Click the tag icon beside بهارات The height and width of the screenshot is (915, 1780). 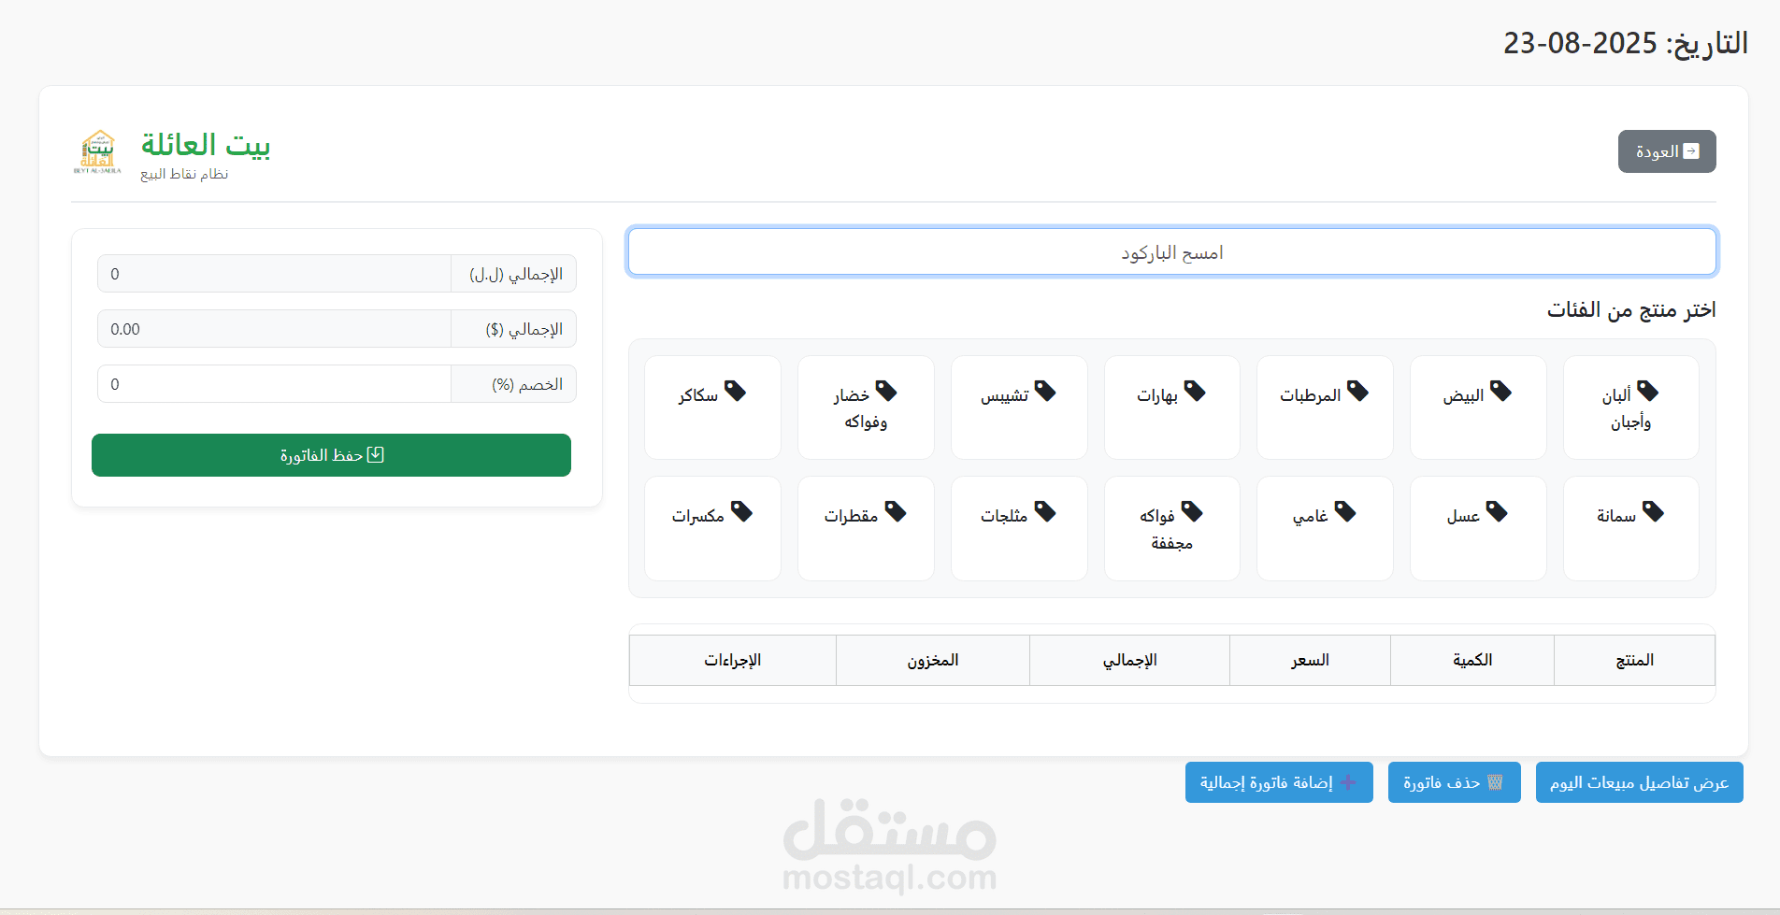tap(1195, 391)
